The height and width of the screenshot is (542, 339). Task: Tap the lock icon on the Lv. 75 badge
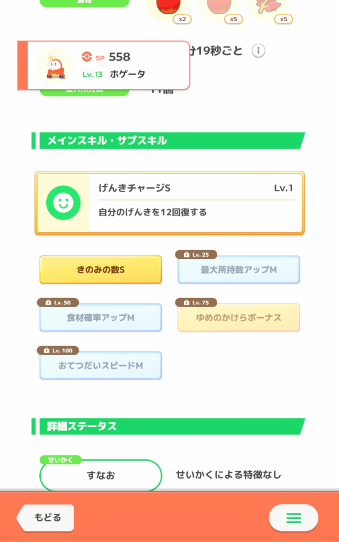click(x=186, y=303)
